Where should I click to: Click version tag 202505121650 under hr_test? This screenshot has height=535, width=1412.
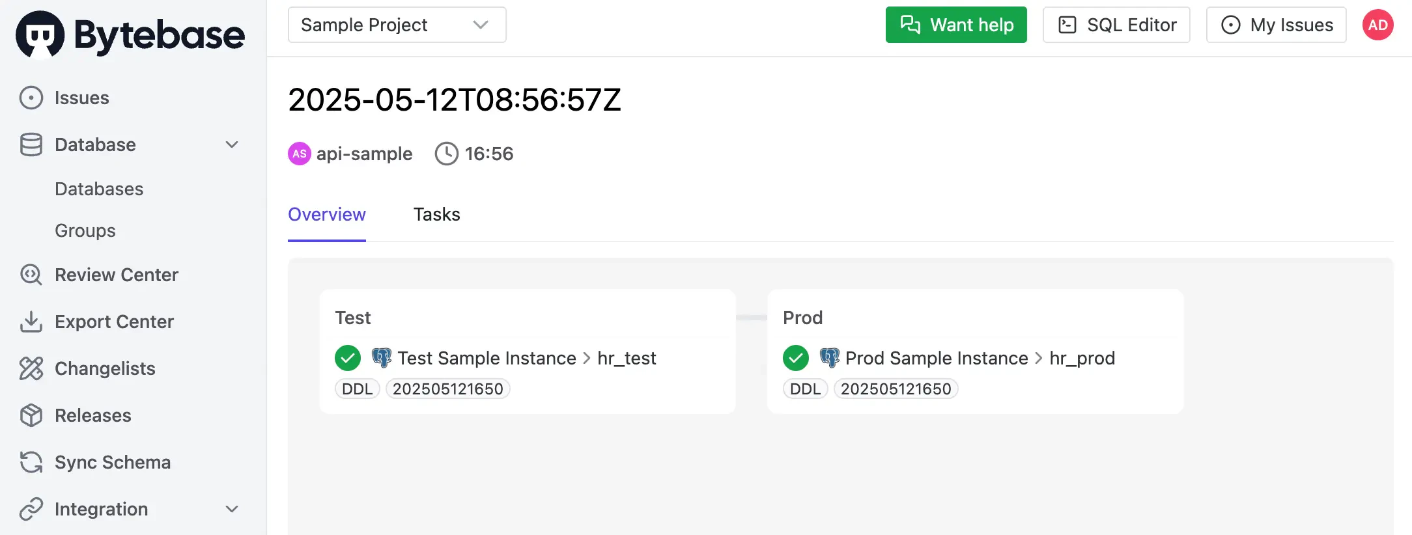click(448, 389)
